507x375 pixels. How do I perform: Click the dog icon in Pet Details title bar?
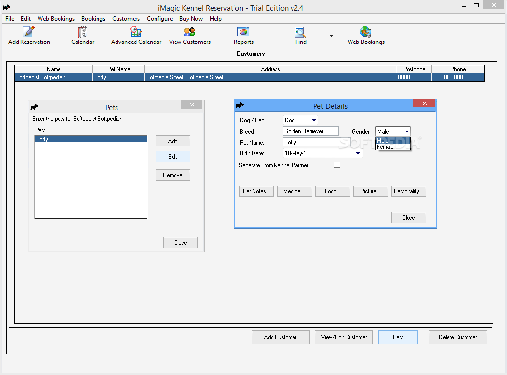click(240, 105)
